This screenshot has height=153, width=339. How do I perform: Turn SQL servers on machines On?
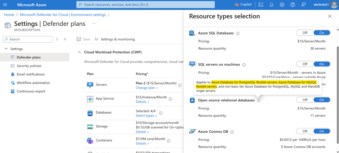pyautogui.click(x=322, y=64)
